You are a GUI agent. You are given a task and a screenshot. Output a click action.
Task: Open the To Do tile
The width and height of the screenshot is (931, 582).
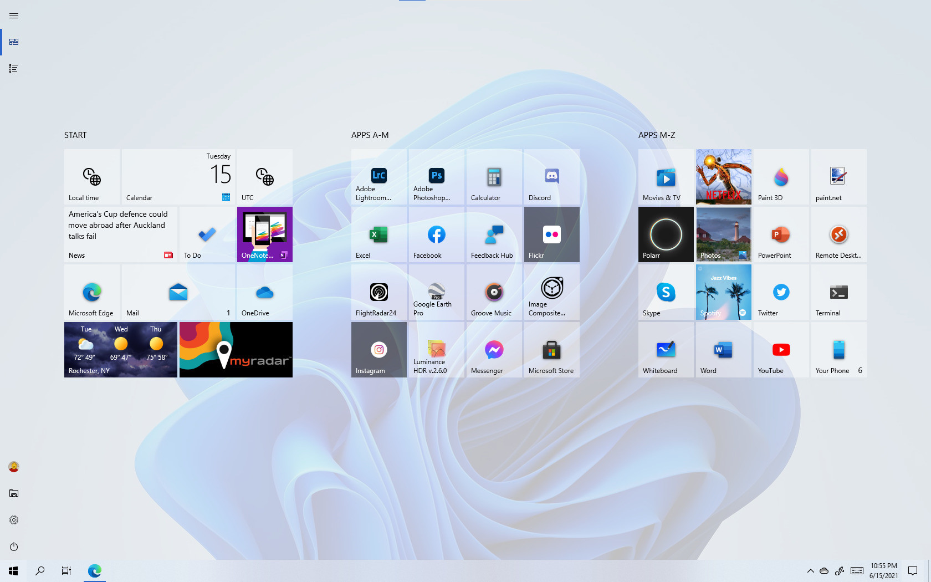tap(207, 234)
